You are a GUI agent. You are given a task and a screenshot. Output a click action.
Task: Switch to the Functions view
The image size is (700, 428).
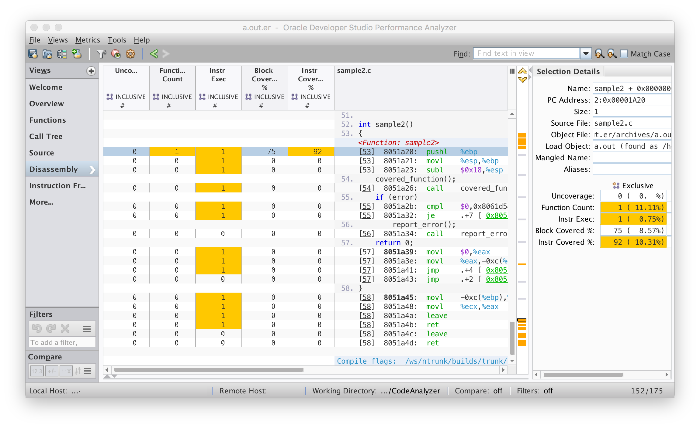(x=62, y=120)
